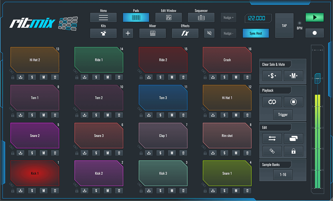Click the link icon on Kick 3 pad
The width and height of the screenshot is (333, 201).
pos(140,185)
